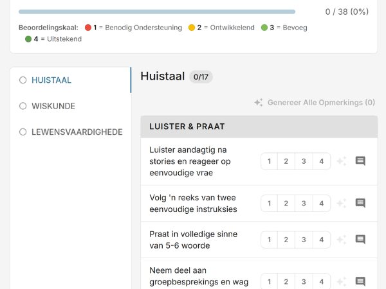Viewport: 386px width, 289px height.
Task: Generate AI comment for 'Luister aandagtig' row
Action: click(x=342, y=161)
